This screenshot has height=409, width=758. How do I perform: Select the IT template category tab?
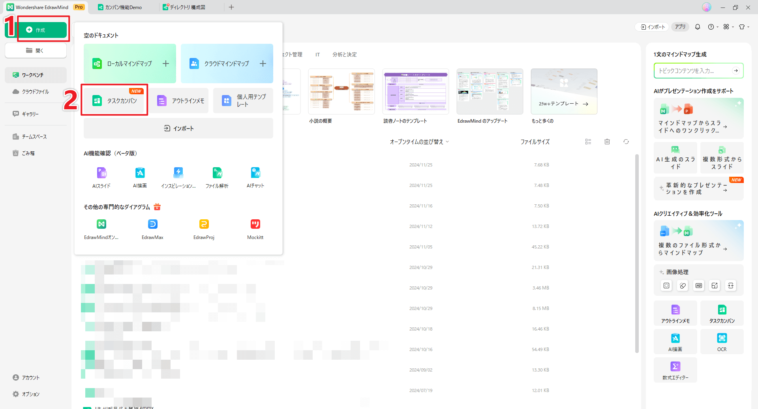[317, 54]
